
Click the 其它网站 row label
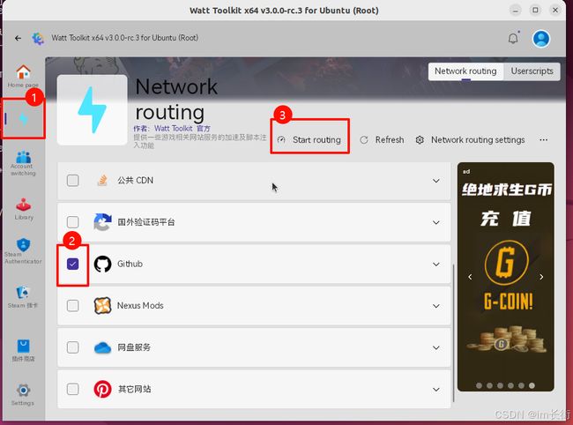point(134,389)
